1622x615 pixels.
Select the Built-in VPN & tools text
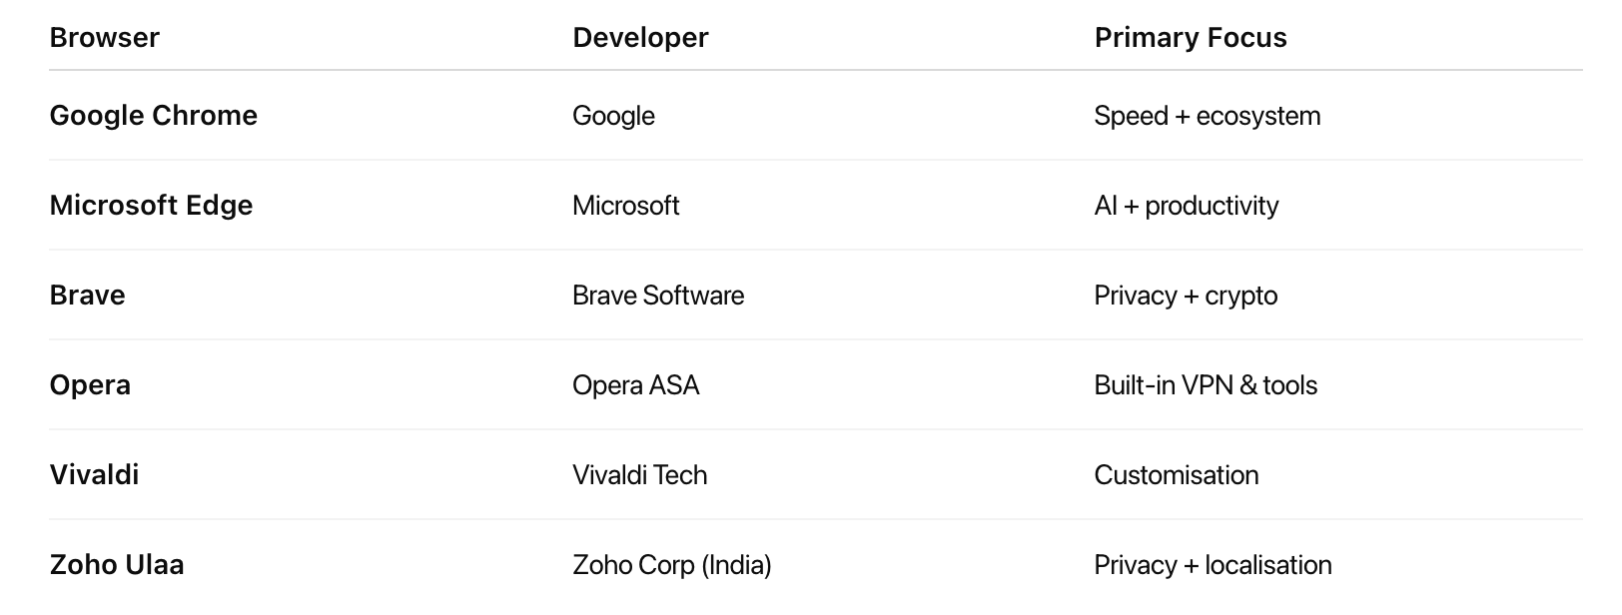click(1206, 385)
